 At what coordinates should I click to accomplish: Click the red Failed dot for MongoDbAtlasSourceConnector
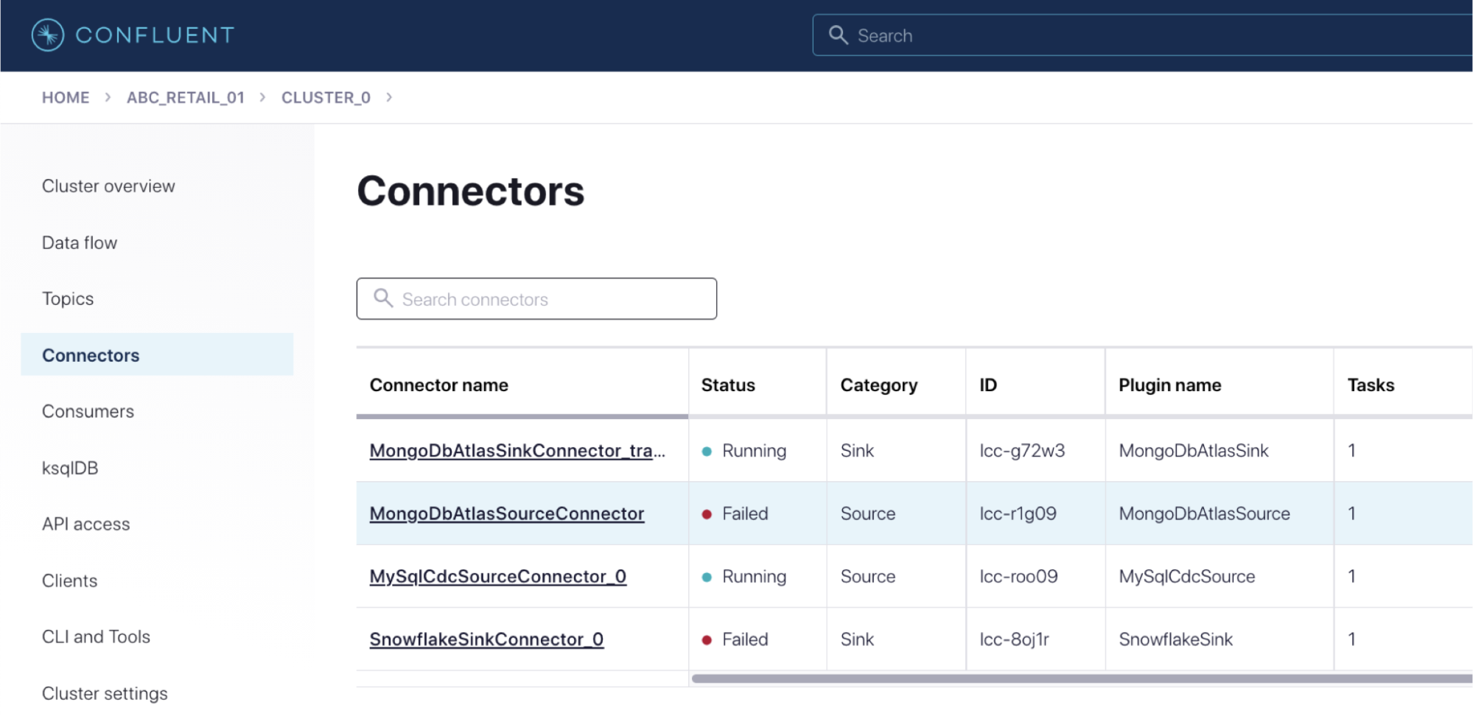click(x=707, y=514)
